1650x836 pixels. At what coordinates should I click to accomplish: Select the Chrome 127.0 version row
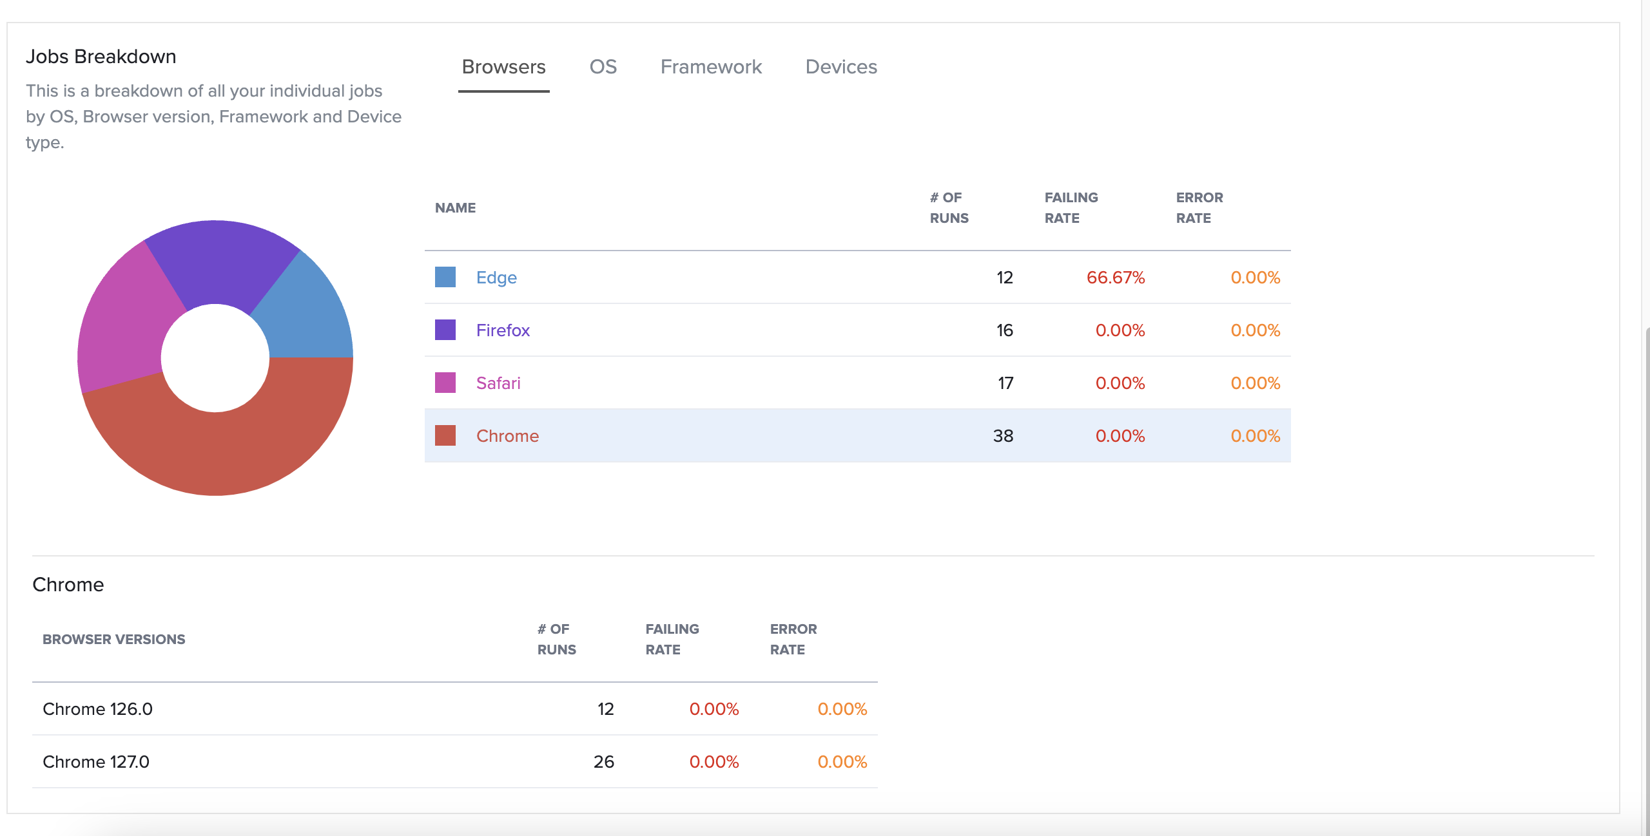96,762
